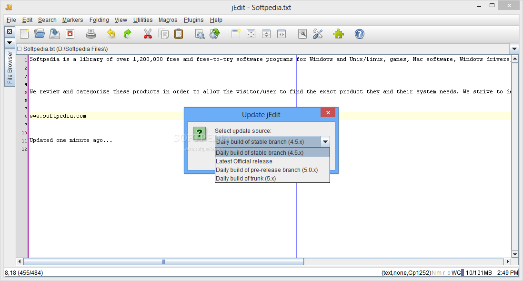
Task: Redo edit with green arrow icon
Action: coord(127,34)
